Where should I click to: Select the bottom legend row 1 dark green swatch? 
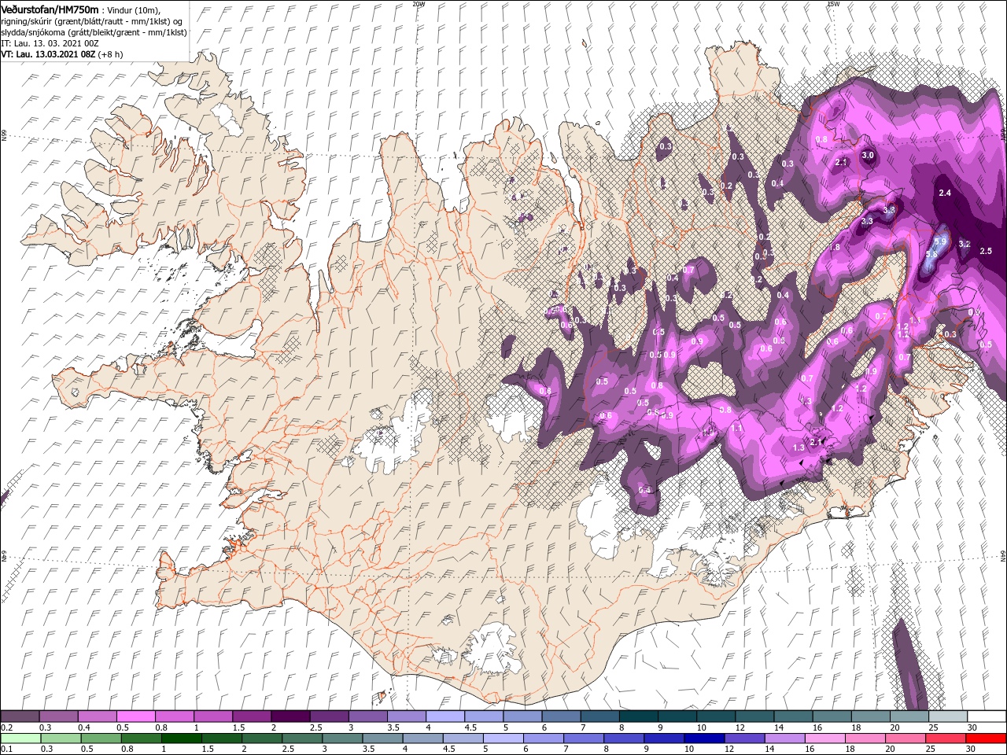click(181, 738)
